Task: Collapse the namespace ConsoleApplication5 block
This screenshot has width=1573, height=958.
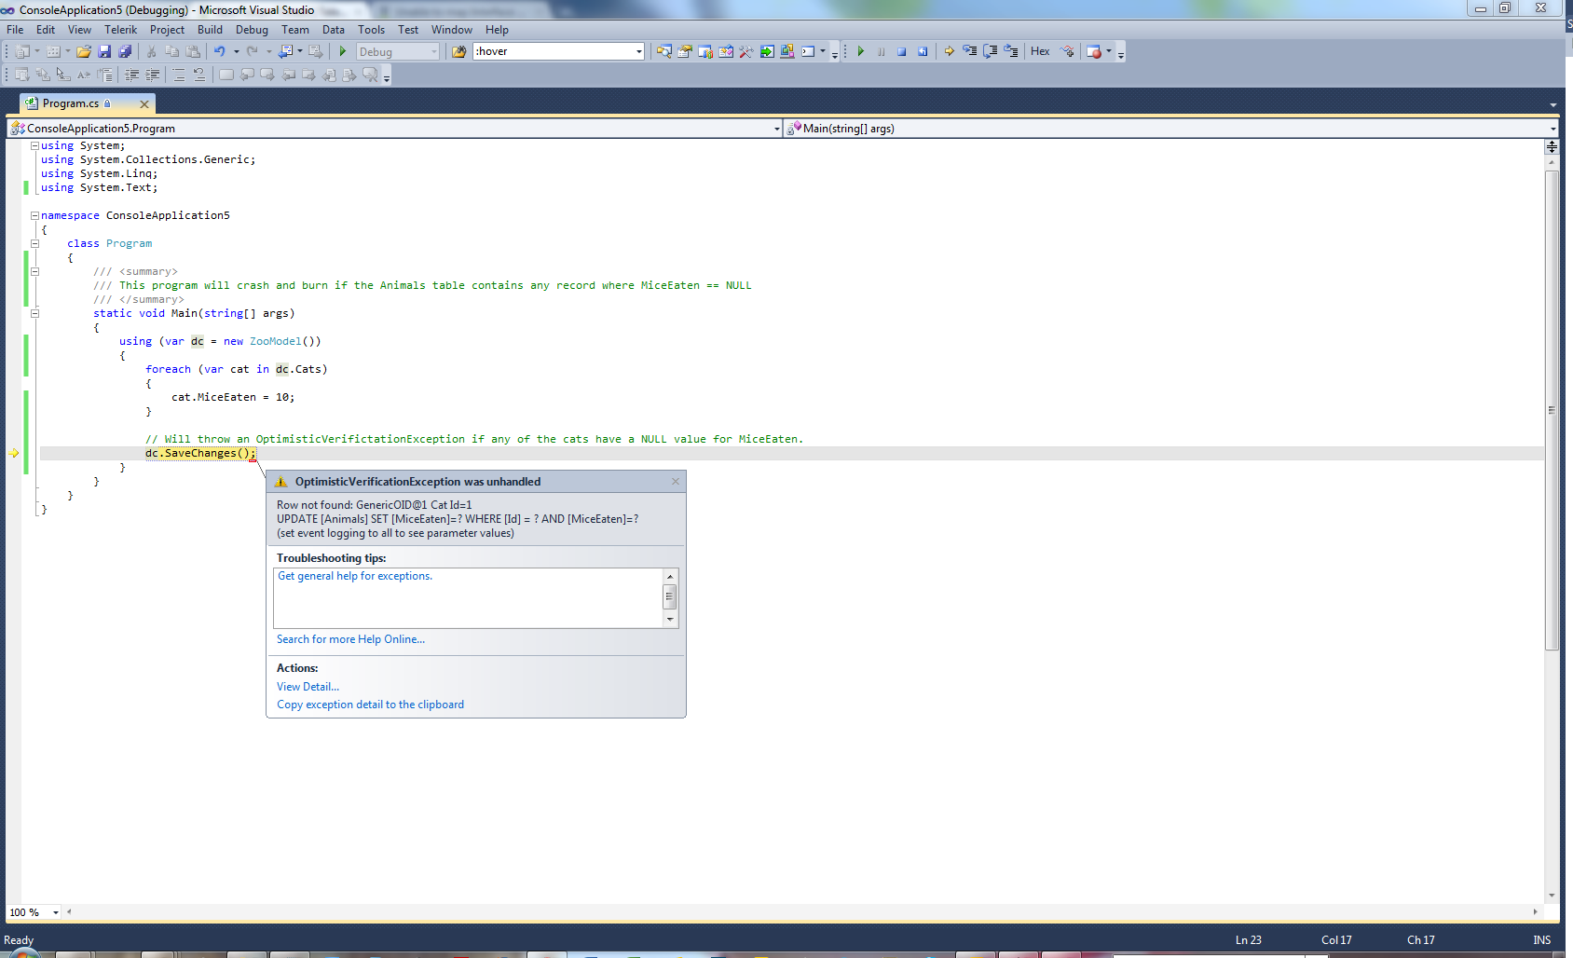Action: [34, 215]
